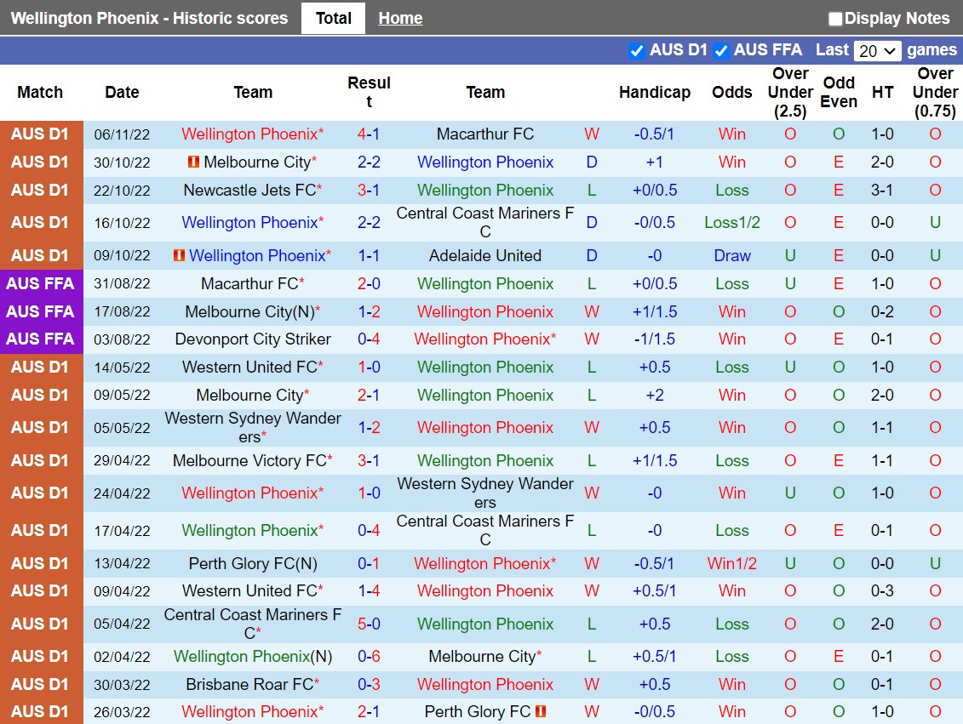Click the AUS FFA label for 31/08/22
This screenshot has height=724, width=963.
click(41, 284)
